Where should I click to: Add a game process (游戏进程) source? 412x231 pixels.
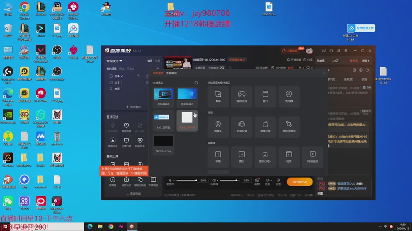coord(242,97)
